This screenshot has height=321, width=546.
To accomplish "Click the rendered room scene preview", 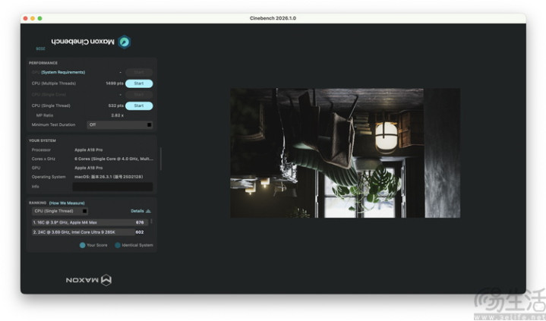I will (x=345, y=153).
